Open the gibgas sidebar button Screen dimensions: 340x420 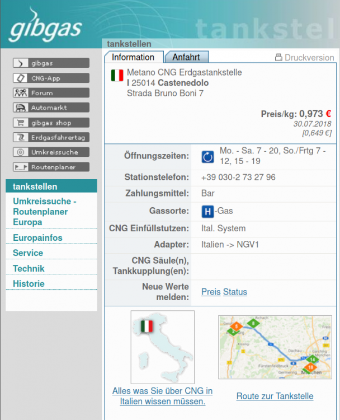(x=51, y=63)
